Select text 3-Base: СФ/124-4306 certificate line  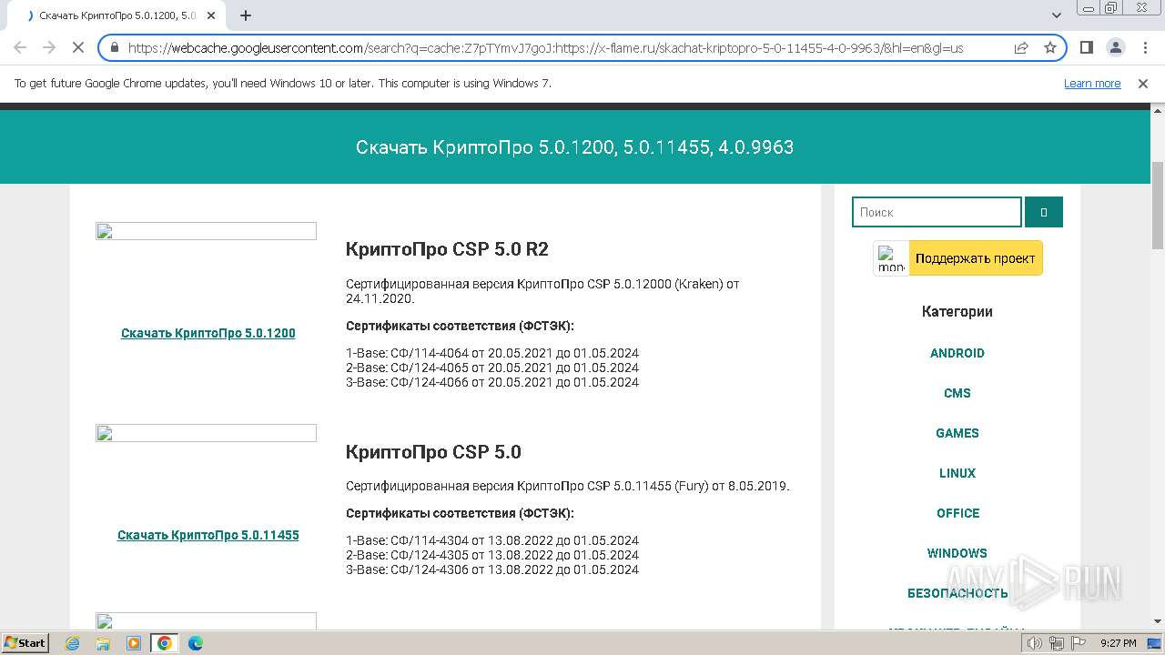[x=492, y=569]
